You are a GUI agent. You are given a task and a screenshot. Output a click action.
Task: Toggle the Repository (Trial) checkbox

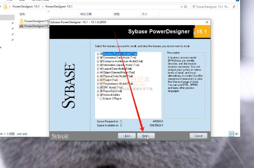pos(101,91)
